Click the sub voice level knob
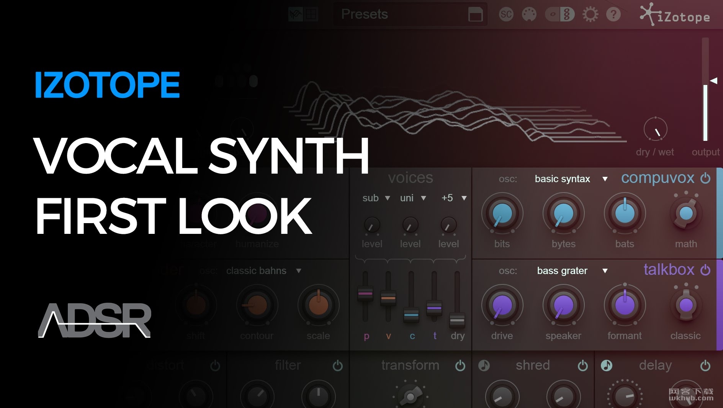Screen dimensions: 723x408 (372, 225)
